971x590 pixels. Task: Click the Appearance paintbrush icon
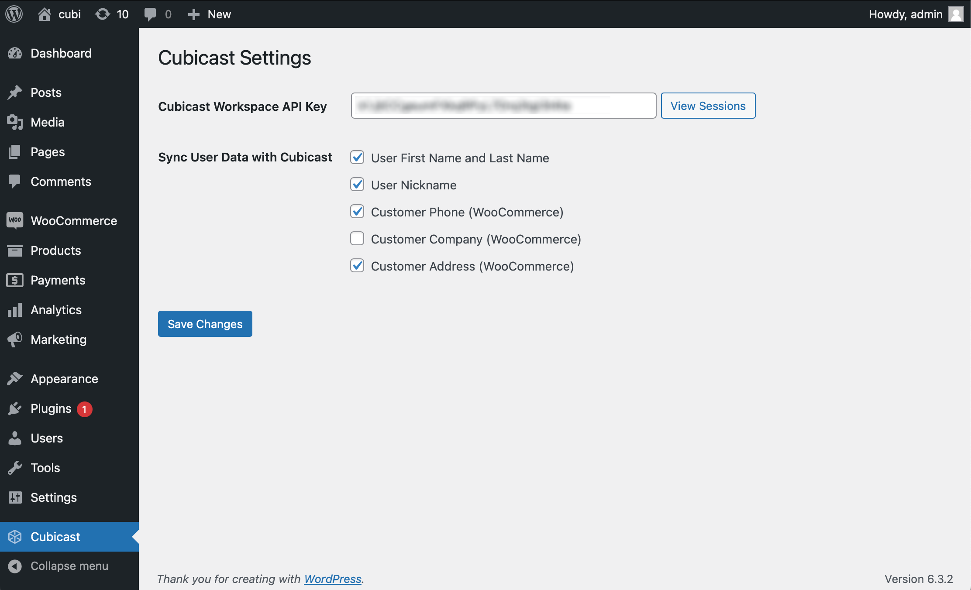(x=15, y=379)
